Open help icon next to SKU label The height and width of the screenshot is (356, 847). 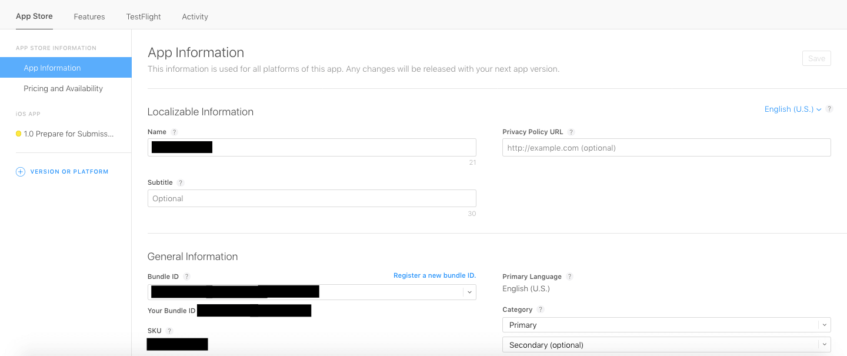[x=169, y=331]
